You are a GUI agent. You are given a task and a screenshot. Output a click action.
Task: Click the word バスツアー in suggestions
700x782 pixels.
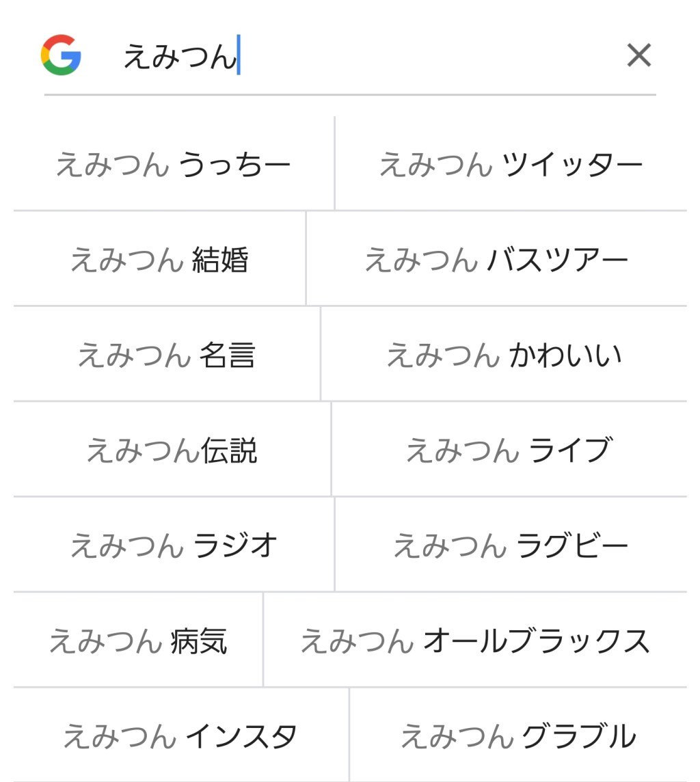coord(558,260)
